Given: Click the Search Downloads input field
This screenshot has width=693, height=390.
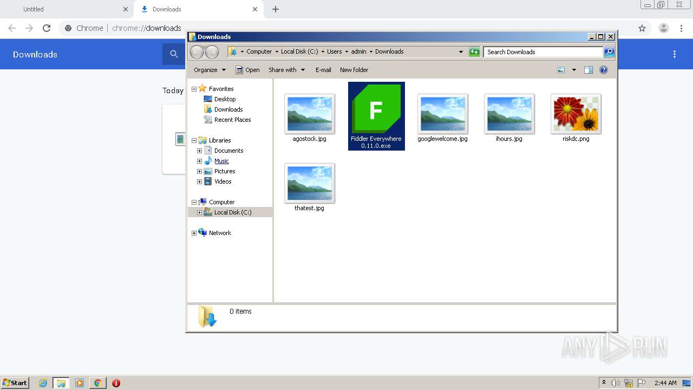Looking at the screenshot, I should 543,52.
